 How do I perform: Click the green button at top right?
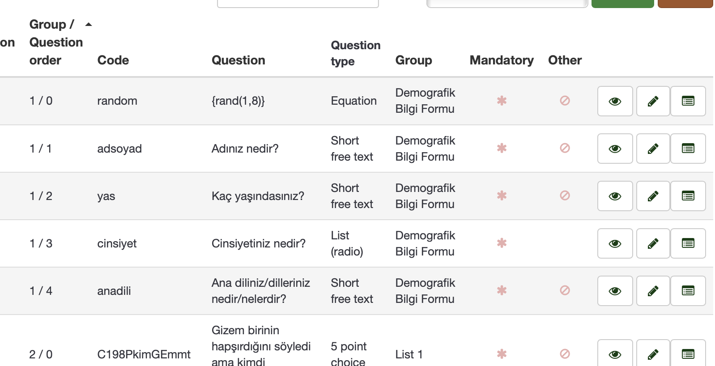(622, 4)
